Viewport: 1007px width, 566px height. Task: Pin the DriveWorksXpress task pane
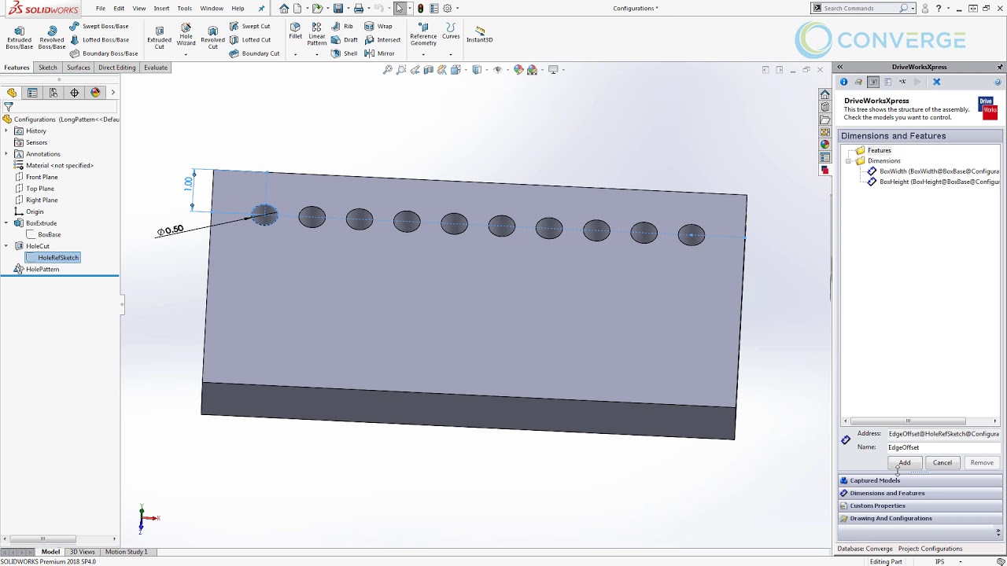tap(1000, 67)
